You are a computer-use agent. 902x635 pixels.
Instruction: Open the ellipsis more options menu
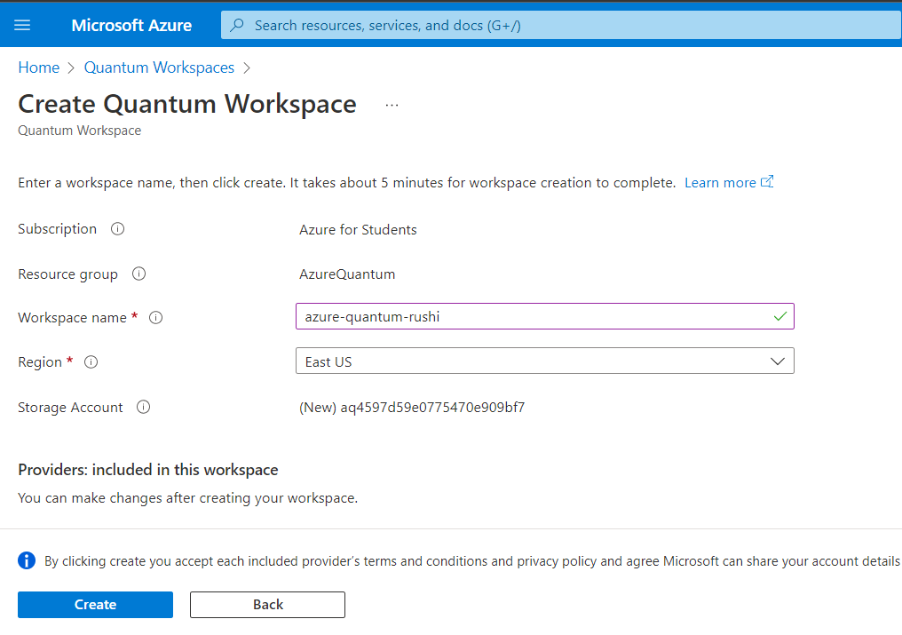[392, 105]
